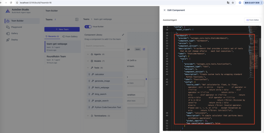The width and height of the screenshot is (264, 133).
Task: Minimize the Component Library panel
Action: click(123, 35)
